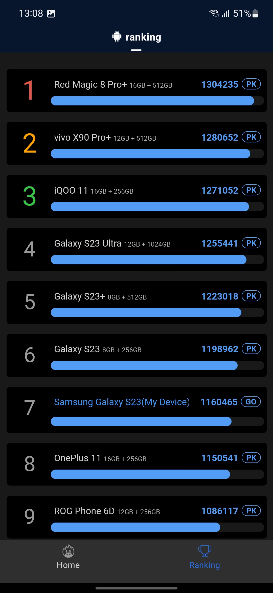Open Samsung Galaxy S23(My Device) link
The image size is (273, 593).
pyautogui.click(x=121, y=402)
